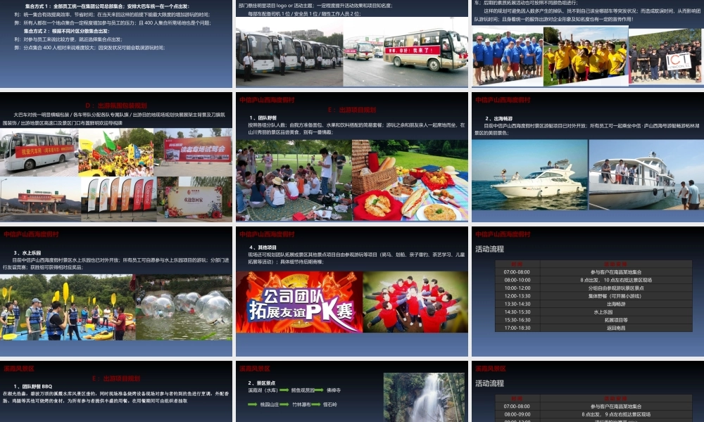Open the kayakers with yellow paddles photo
The image size is (704, 422).
tap(68, 307)
